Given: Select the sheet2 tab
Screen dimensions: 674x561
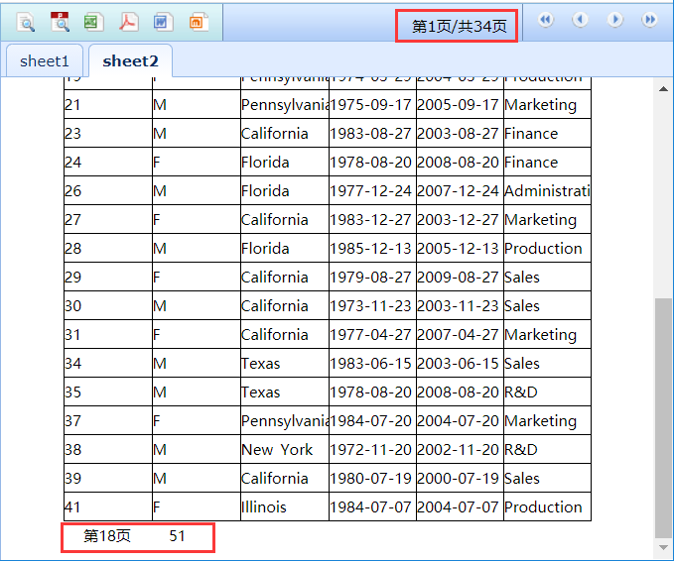Looking at the screenshot, I should click(130, 60).
